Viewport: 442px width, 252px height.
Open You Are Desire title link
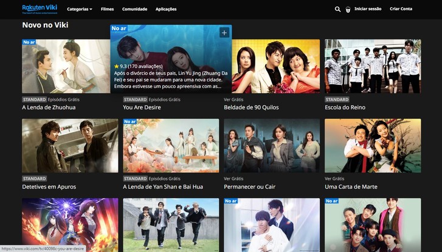(142, 107)
